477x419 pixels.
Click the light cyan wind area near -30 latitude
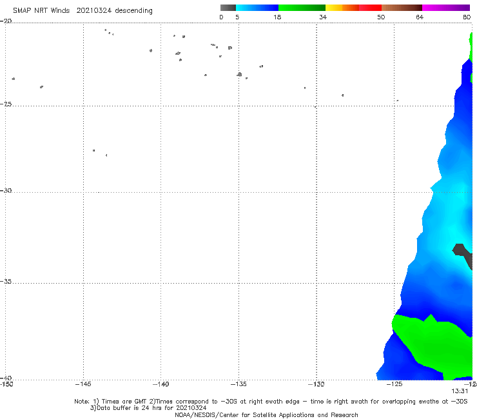coord(455,201)
